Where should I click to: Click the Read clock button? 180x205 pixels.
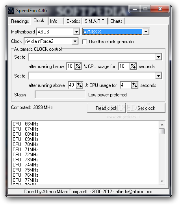[106, 108]
